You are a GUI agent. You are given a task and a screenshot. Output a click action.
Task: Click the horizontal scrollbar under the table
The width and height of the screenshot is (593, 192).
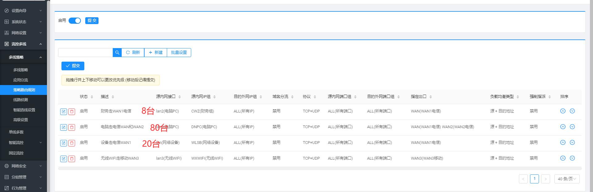point(320,169)
